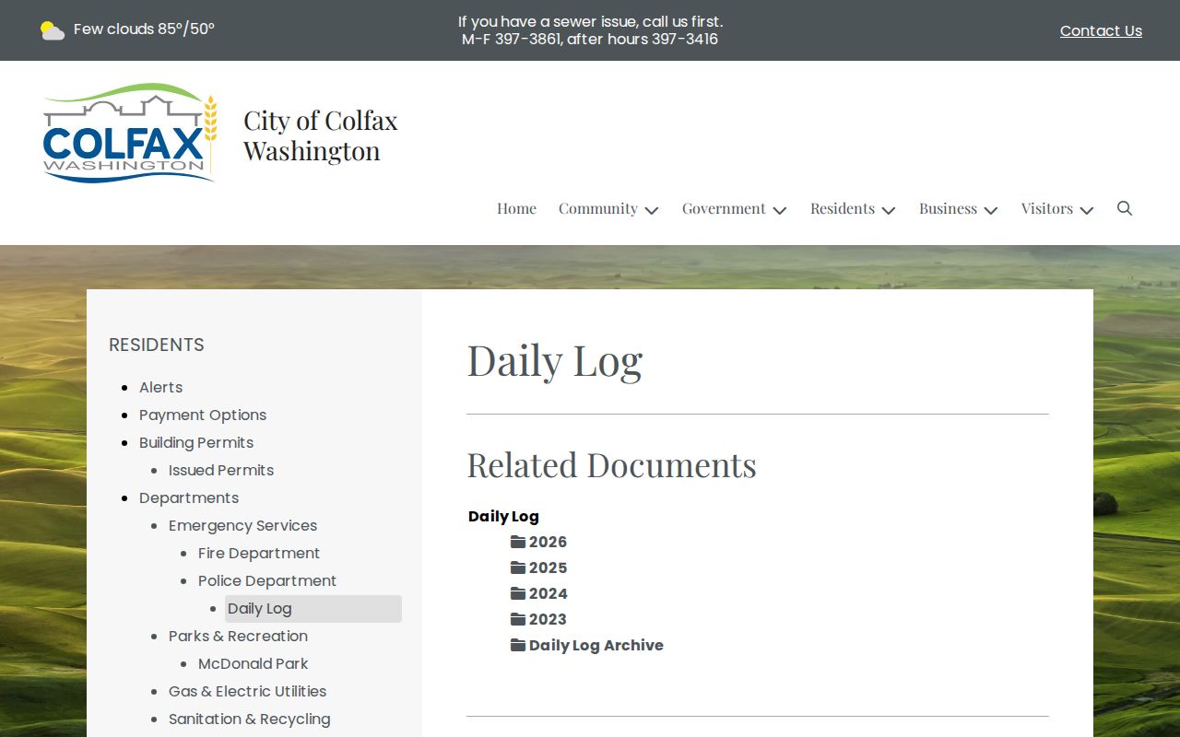Click the bold Daily Log documents label

tap(503, 516)
